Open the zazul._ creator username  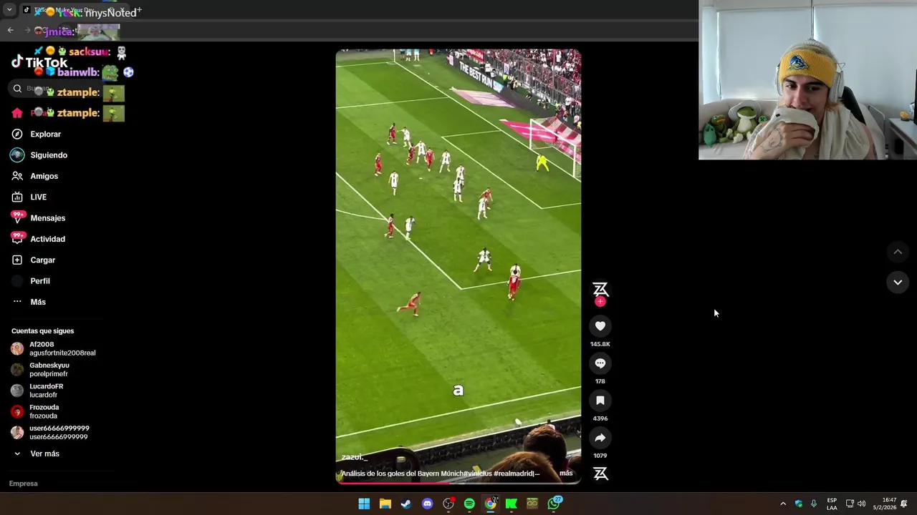354,457
